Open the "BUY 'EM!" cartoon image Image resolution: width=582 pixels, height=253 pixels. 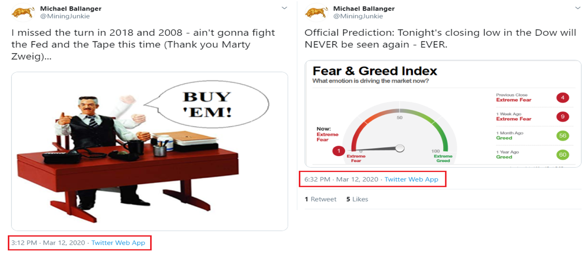tap(150, 151)
